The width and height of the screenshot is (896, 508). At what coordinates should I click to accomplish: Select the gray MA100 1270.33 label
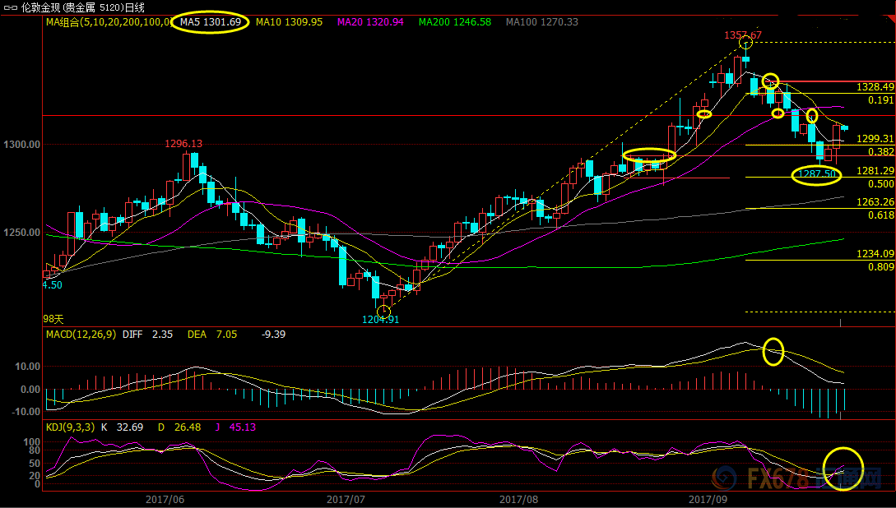pyautogui.click(x=541, y=22)
